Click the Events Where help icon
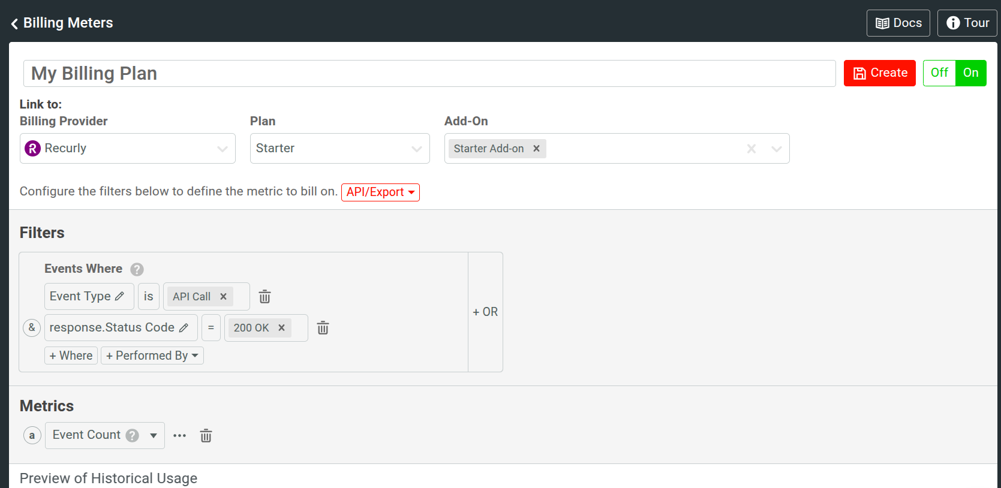Screen dimensions: 1001x488 coord(137,269)
